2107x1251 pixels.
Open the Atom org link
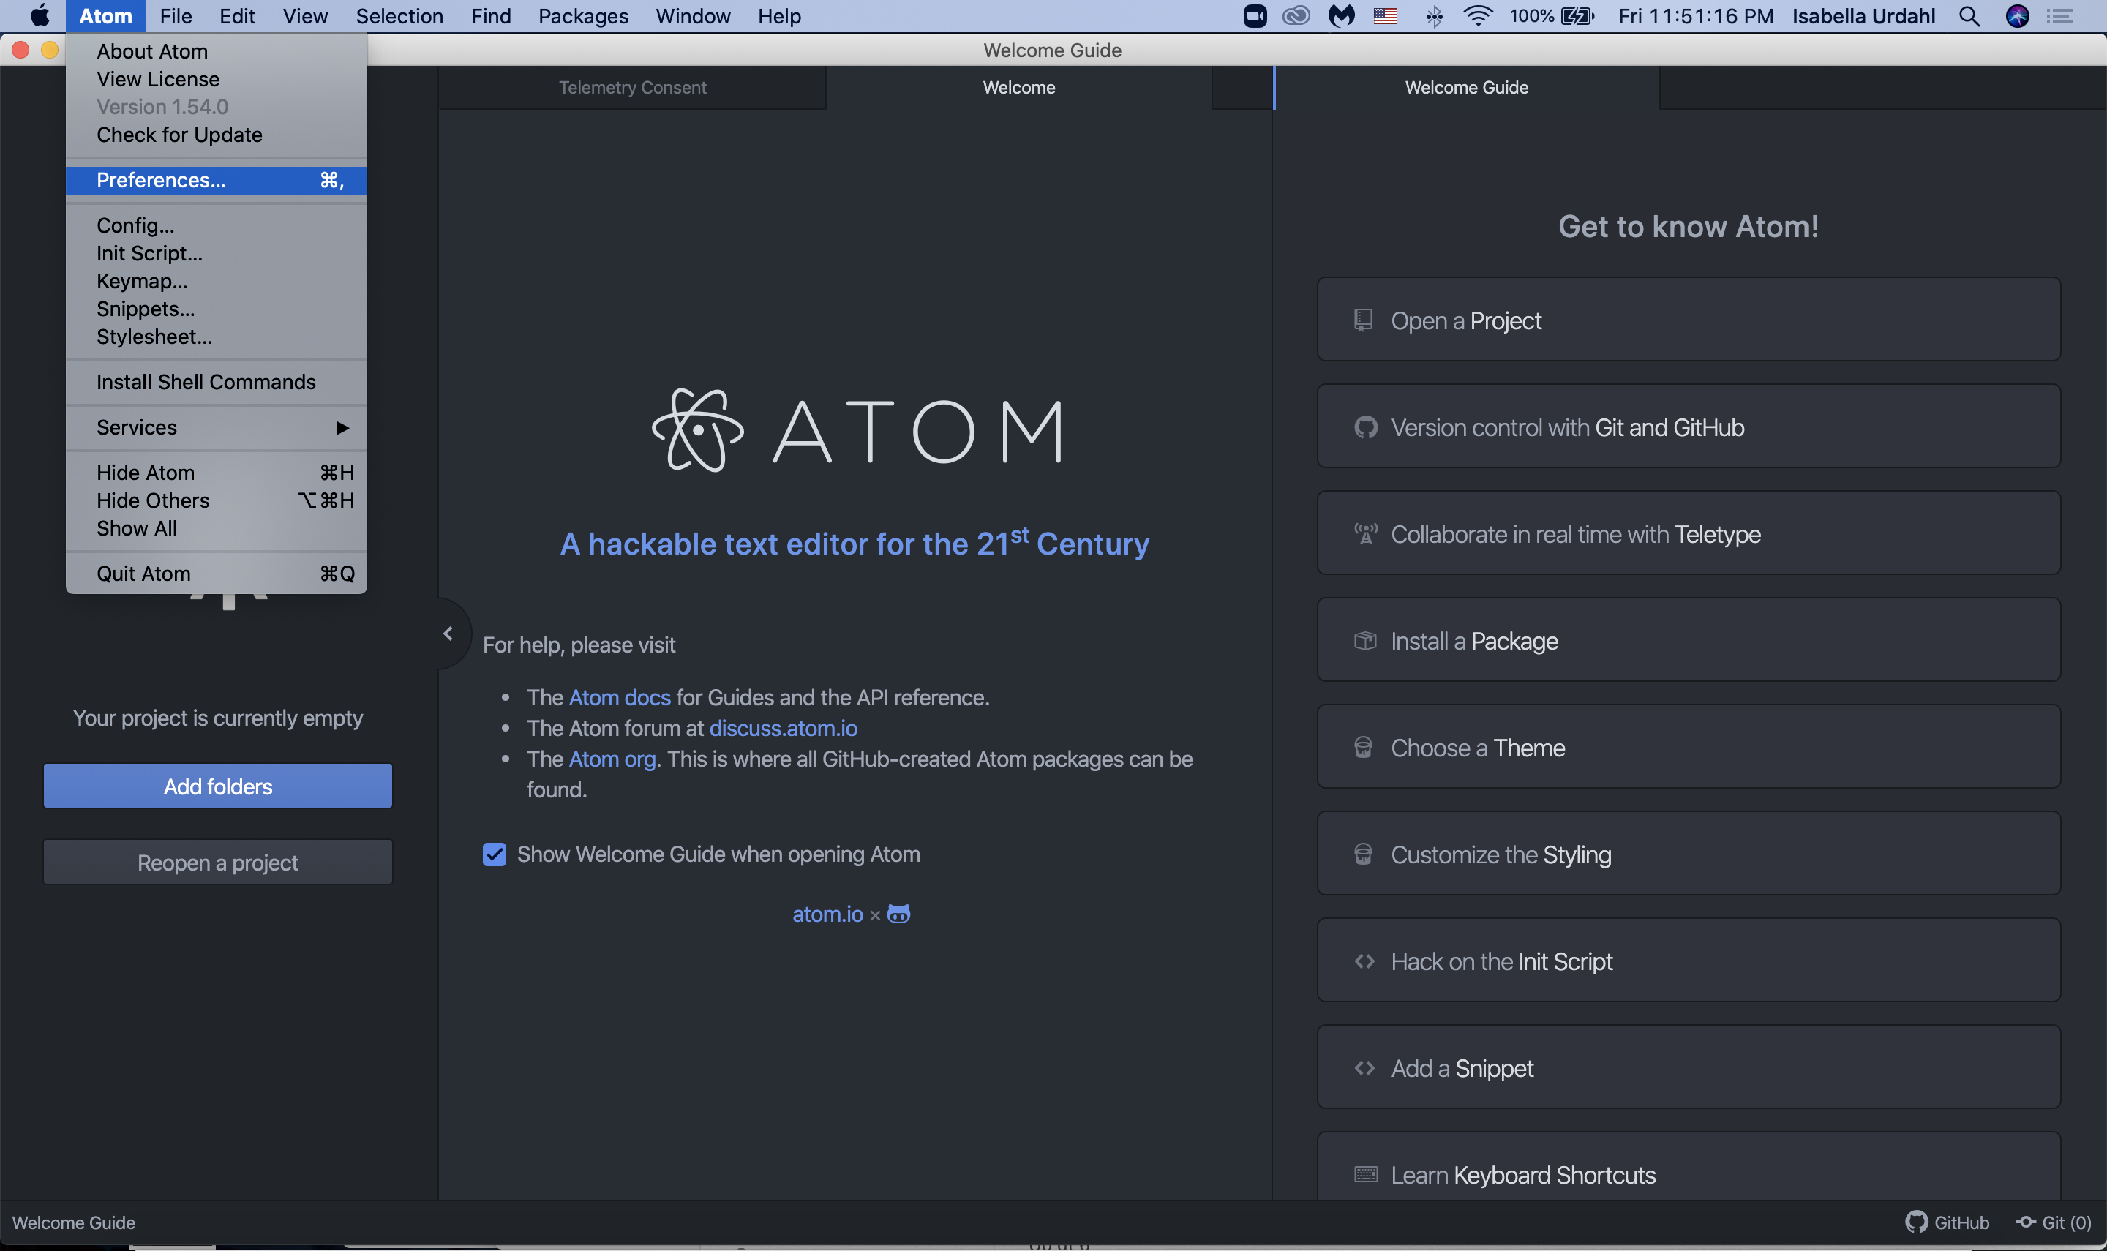coord(612,759)
